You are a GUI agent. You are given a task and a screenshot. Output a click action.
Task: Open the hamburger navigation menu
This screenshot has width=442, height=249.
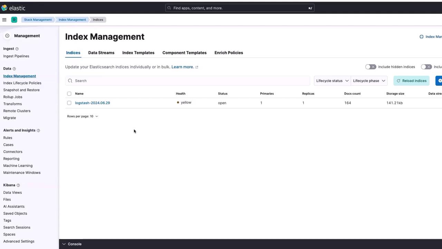tap(4, 20)
